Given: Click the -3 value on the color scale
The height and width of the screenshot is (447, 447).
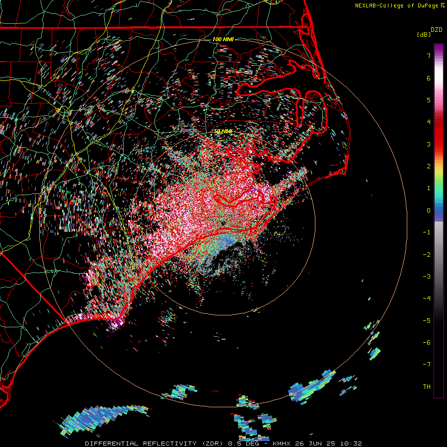Looking at the screenshot, I should point(427,277).
